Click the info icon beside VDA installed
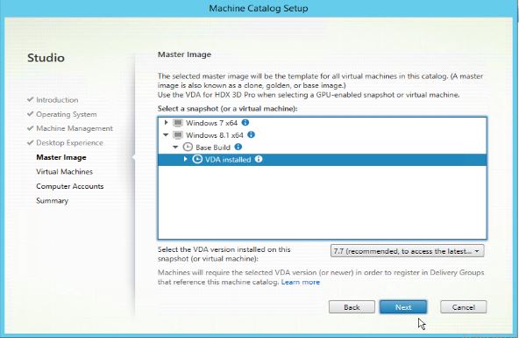 coord(259,160)
